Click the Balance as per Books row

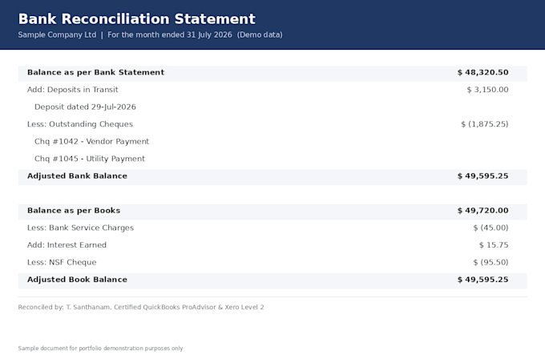pos(272,212)
